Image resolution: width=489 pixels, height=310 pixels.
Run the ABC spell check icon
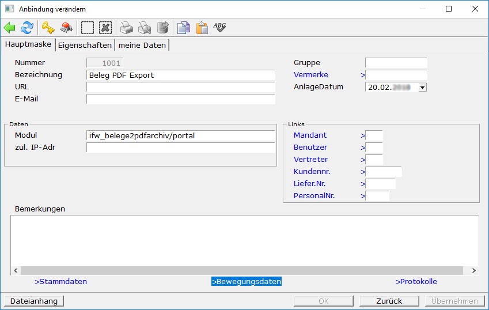219,27
